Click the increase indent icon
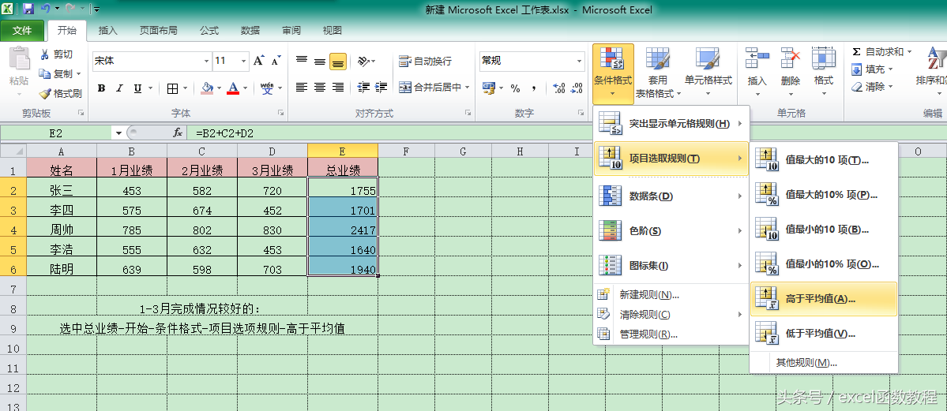 coord(381,88)
